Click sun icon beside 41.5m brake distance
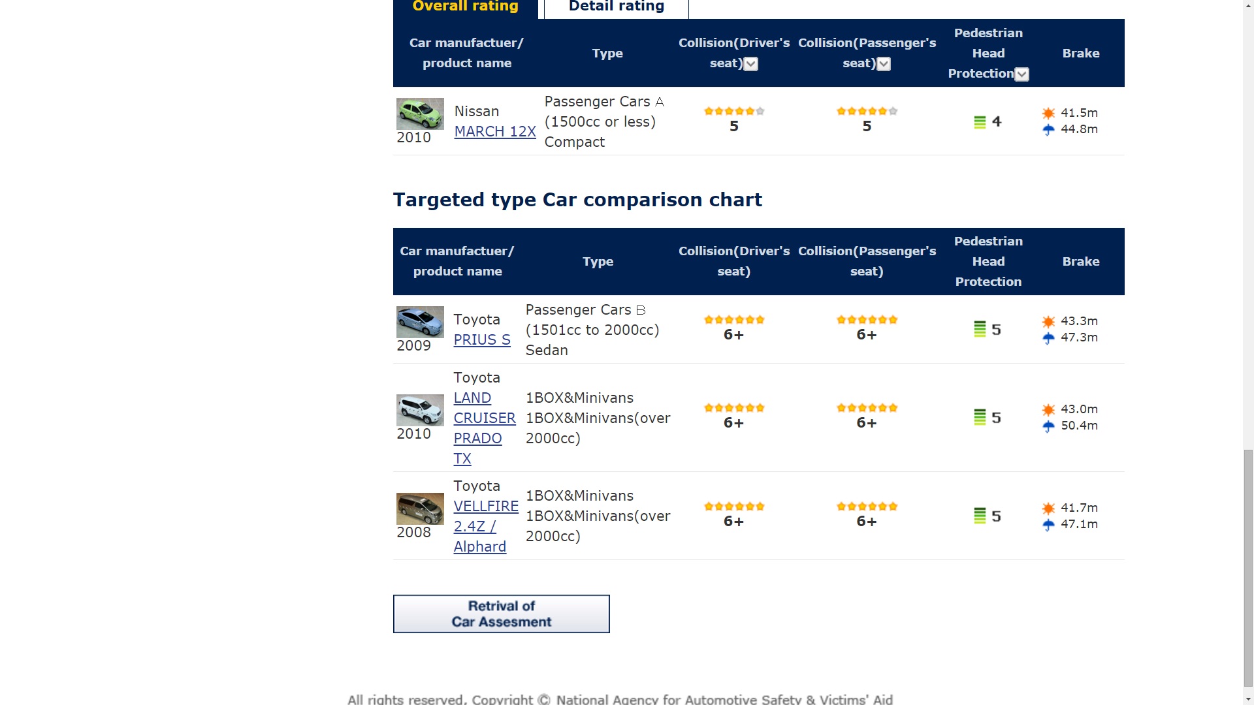 [1048, 113]
